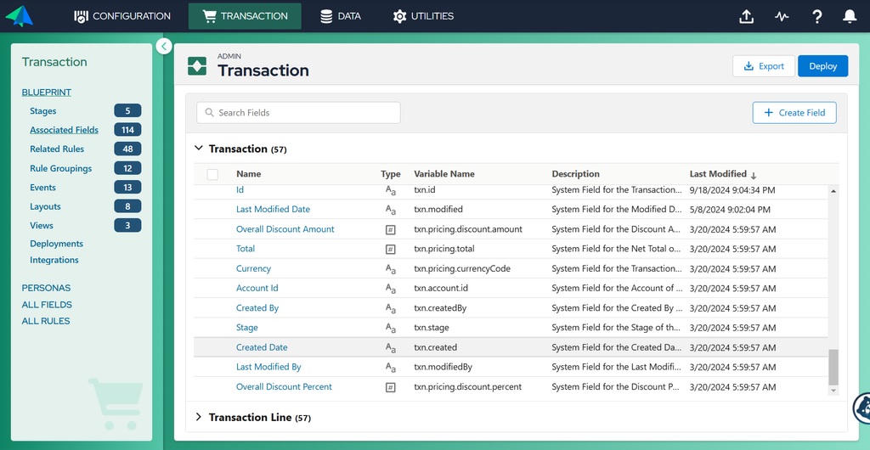Open the Account Id field link

257,288
